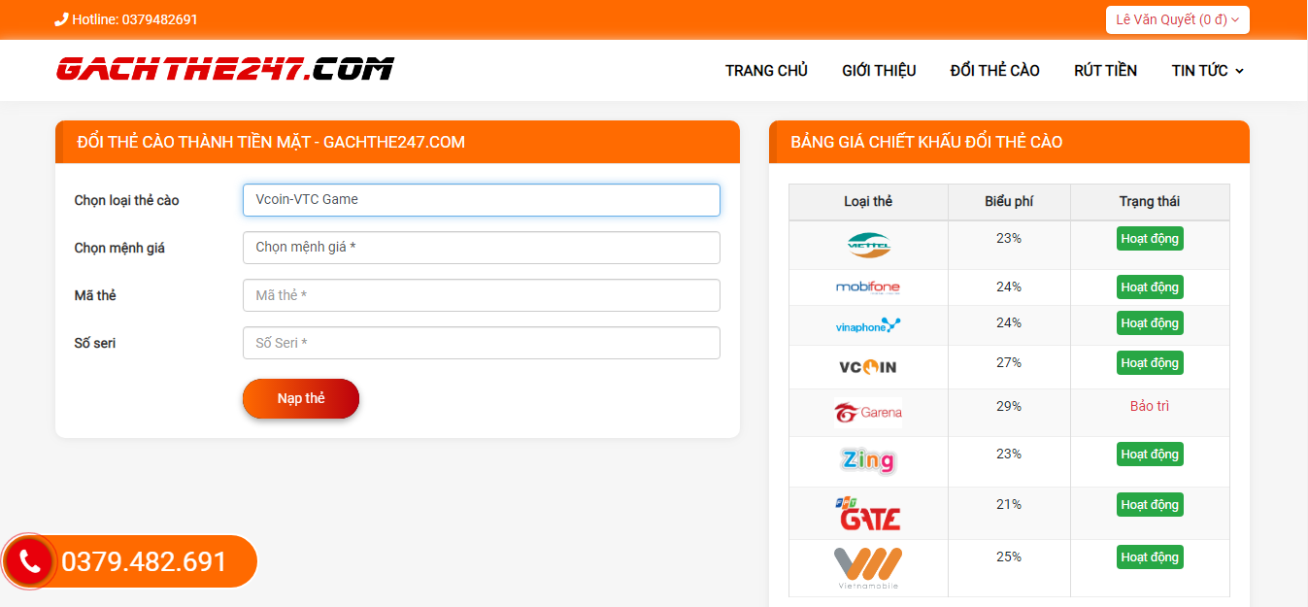This screenshot has width=1308, height=607.
Task: Expand the TIN TỨC menu
Action: tap(1207, 70)
